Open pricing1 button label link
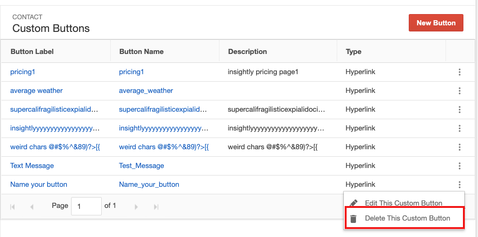This screenshot has height=237, width=478. [23, 72]
